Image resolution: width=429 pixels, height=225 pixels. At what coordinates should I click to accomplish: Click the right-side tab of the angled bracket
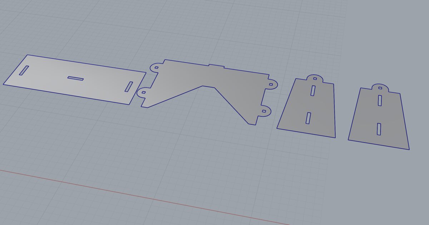[x=271, y=85]
